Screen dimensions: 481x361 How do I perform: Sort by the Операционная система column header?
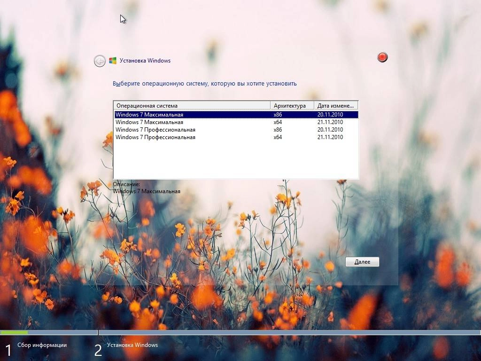[x=192, y=106]
